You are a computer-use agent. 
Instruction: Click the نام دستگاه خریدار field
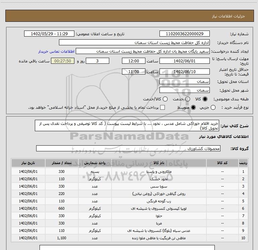[x=134, y=43]
